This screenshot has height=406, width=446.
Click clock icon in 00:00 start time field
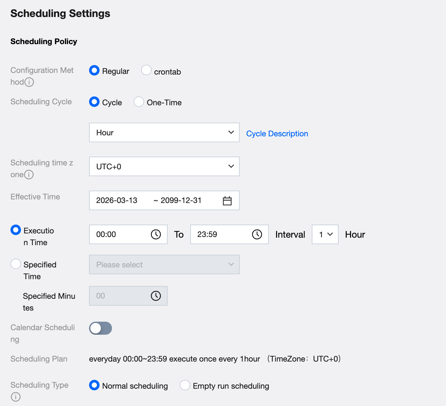point(156,234)
